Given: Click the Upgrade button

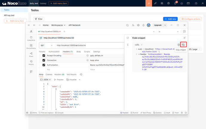Looking at the screenshot, I should click(158, 25).
